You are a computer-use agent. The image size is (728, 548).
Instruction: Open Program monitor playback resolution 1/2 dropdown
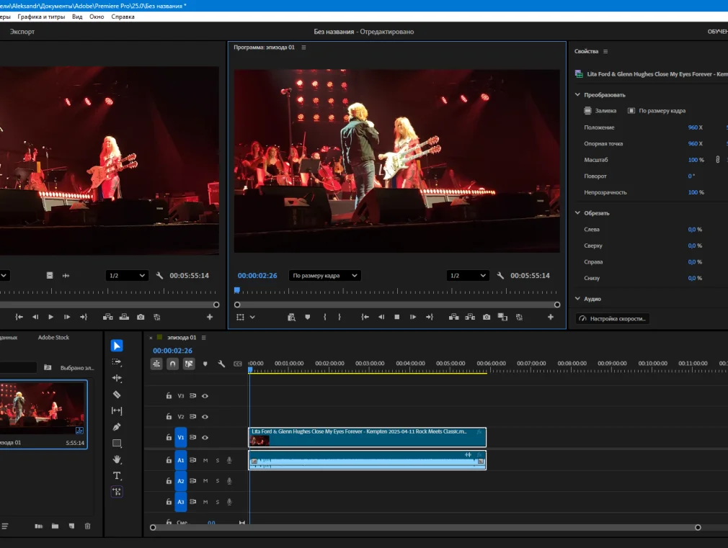point(468,276)
